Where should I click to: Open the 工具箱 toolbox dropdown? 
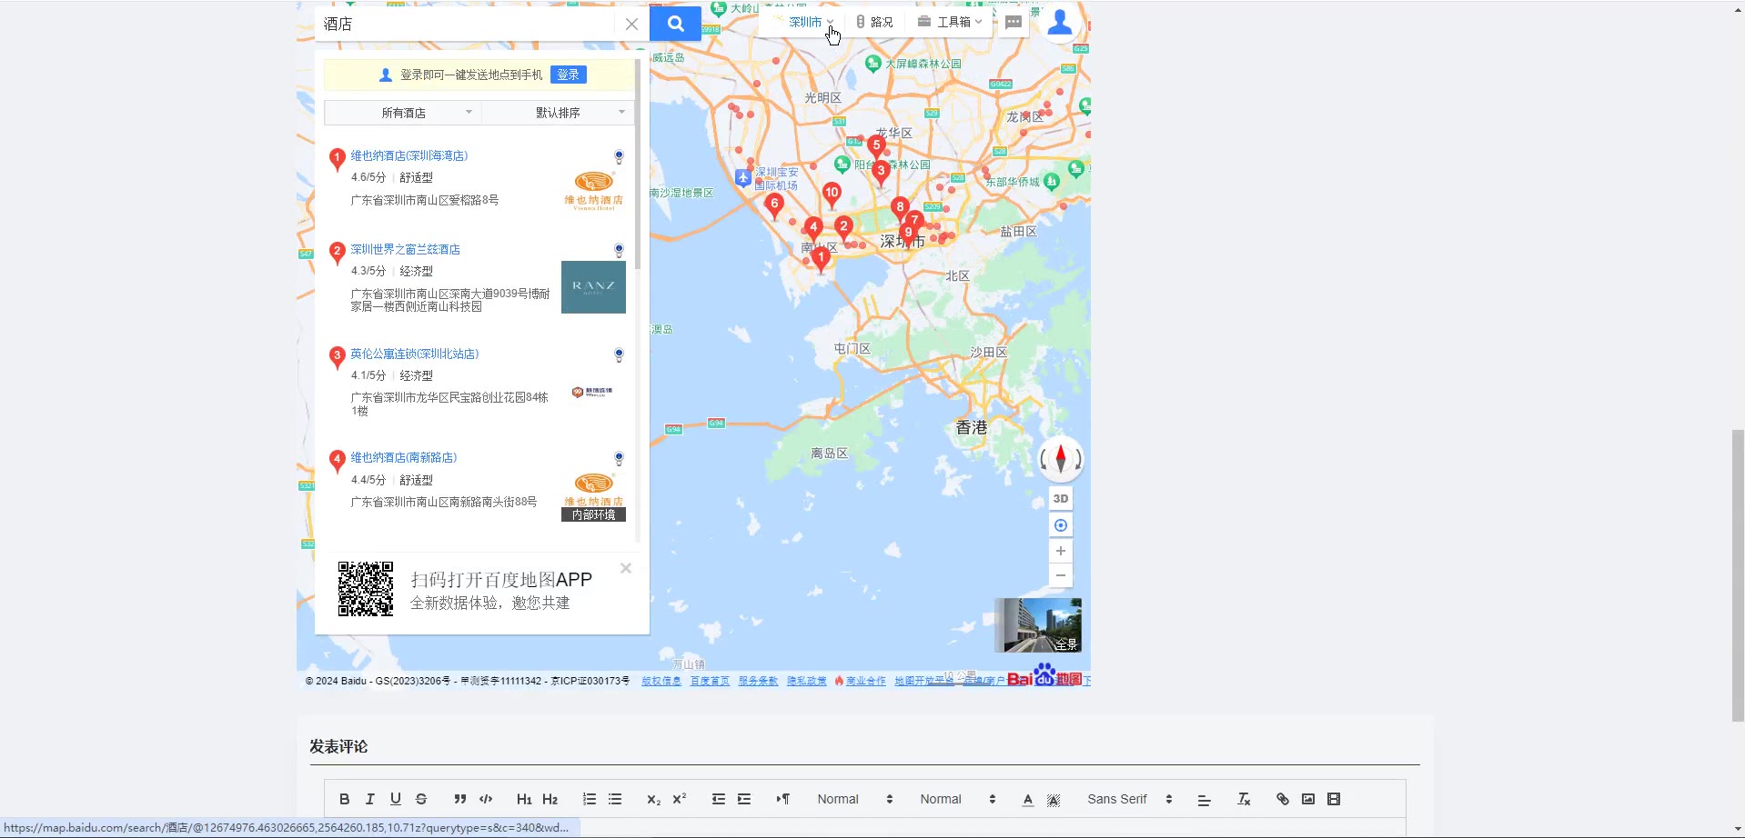950,22
